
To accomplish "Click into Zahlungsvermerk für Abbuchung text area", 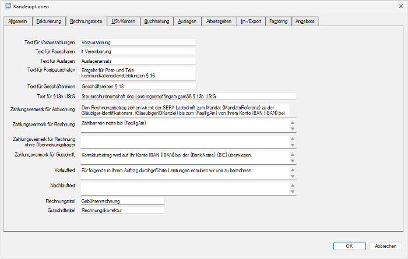I will click(x=185, y=111).
